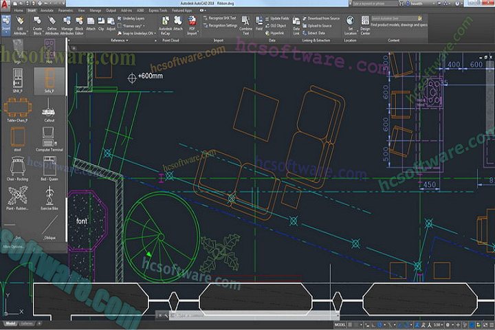Image resolution: width=495 pixels, height=330 pixels.
Task: Open the ribbon minimize options dropdown after Featured Apps
Action: (203, 10)
